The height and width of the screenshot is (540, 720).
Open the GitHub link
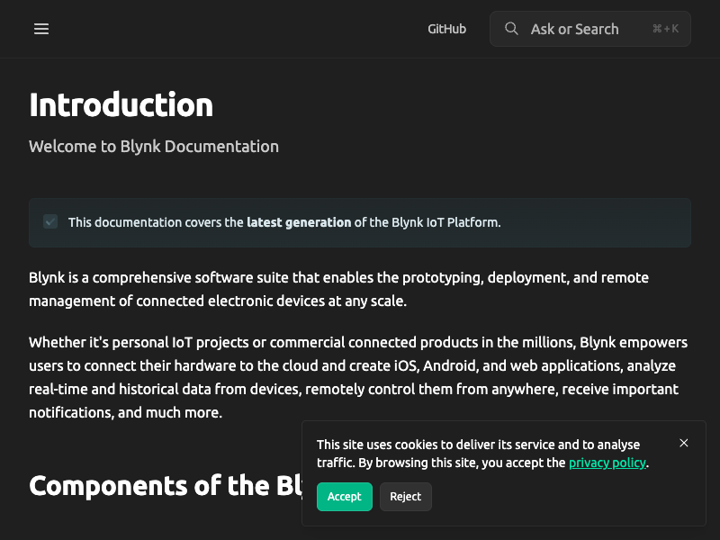tap(446, 29)
